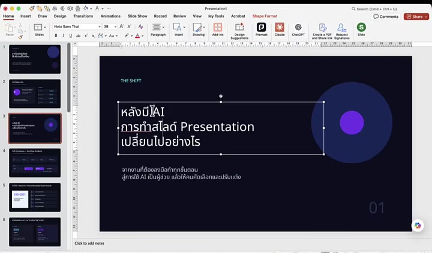Click the Copilot floating icon on slide
This screenshot has width=432, height=253.
(x=418, y=225)
